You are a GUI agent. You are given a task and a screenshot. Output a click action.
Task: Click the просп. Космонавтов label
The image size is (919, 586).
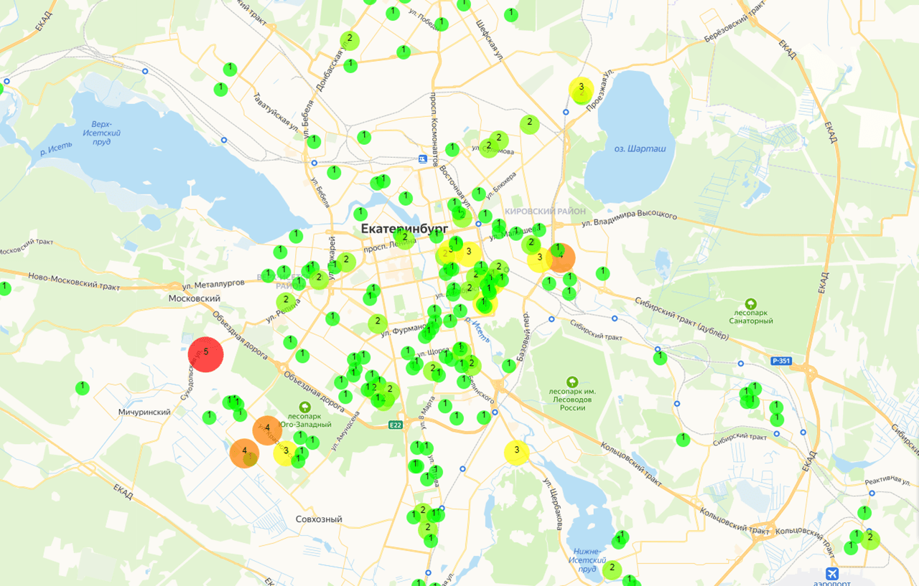pos(434,130)
